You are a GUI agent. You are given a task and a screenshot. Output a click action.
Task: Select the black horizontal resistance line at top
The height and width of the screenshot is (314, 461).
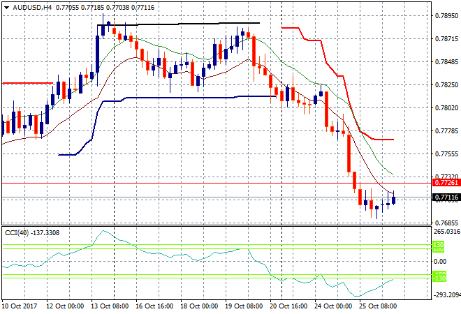pyautogui.click(x=178, y=24)
